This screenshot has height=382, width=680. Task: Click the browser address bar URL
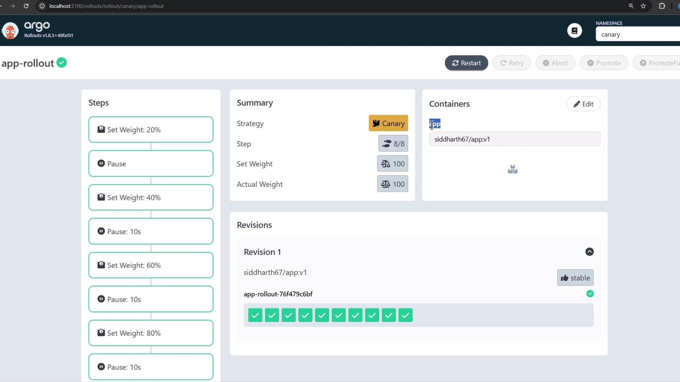(107, 6)
